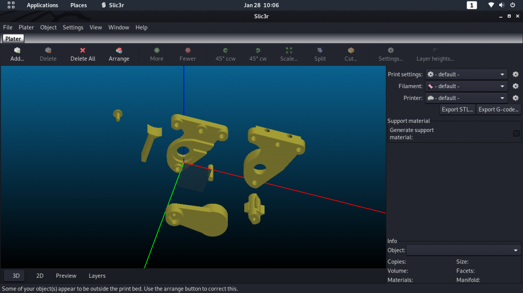The image size is (523, 293).
Task: Open the Object info dropdown
Action: tap(463, 250)
